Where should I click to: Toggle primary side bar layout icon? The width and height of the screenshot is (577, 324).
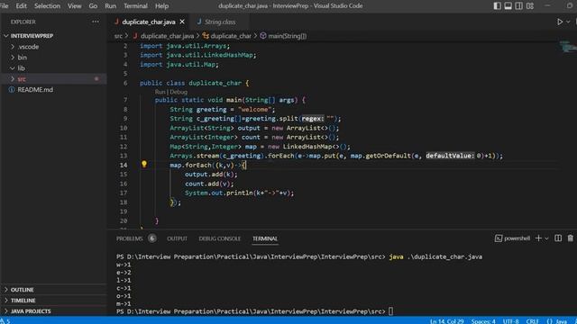[x=497, y=6]
